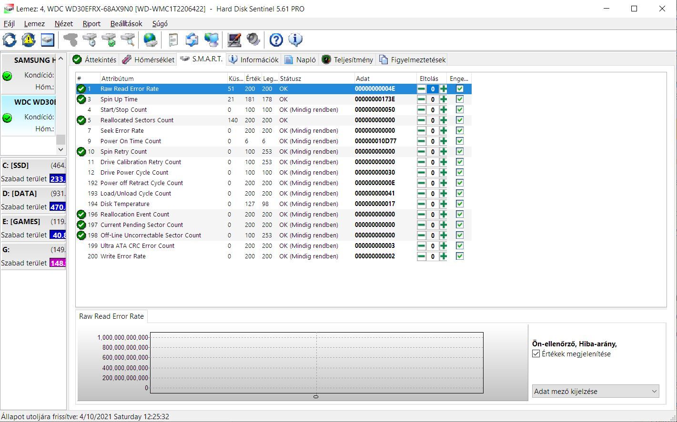
Task: Switch to the Teljesítmény tab
Action: click(347, 59)
